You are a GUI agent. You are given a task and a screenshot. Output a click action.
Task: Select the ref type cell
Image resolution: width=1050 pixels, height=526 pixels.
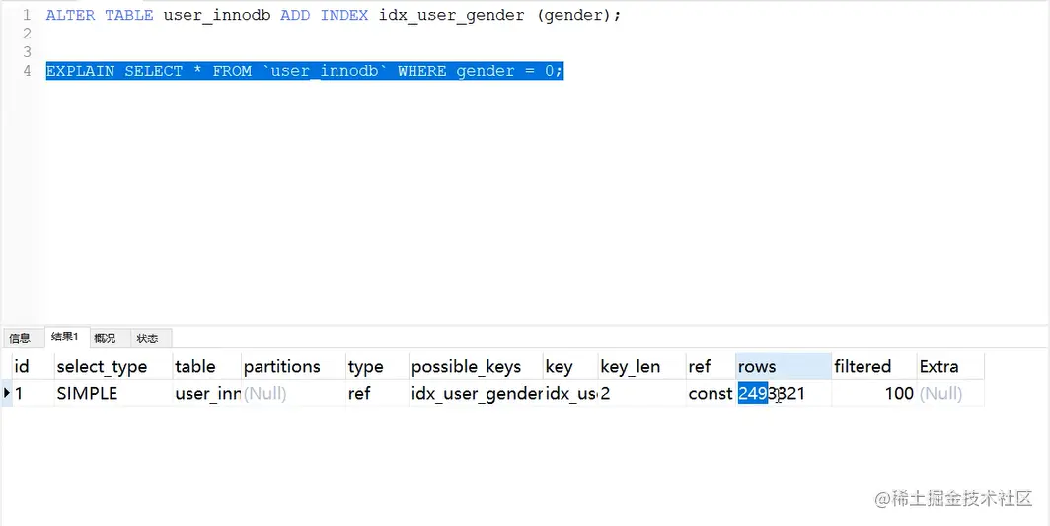[377, 394]
